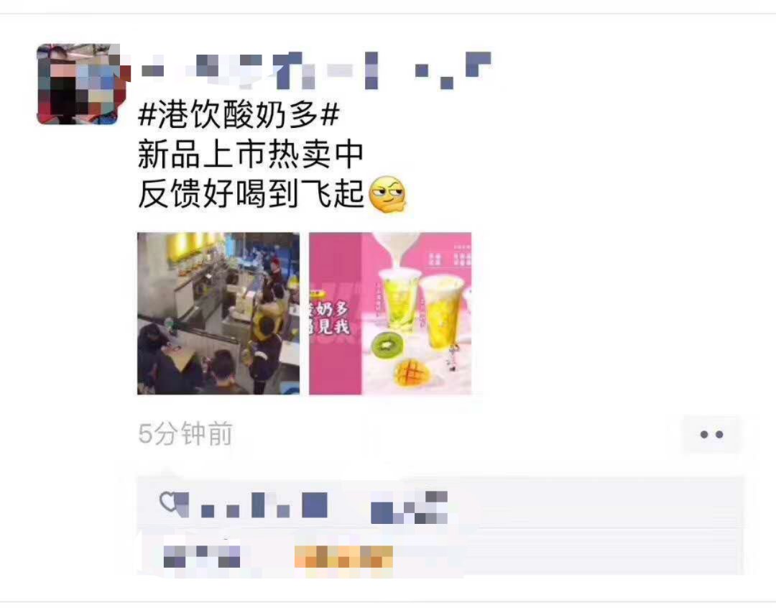Click the heart icon in the likes row
Image resolution: width=776 pixels, height=608 pixels.
[169, 502]
